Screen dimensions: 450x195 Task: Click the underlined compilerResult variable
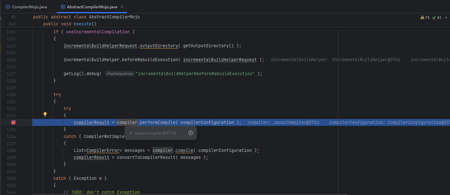click(91, 122)
